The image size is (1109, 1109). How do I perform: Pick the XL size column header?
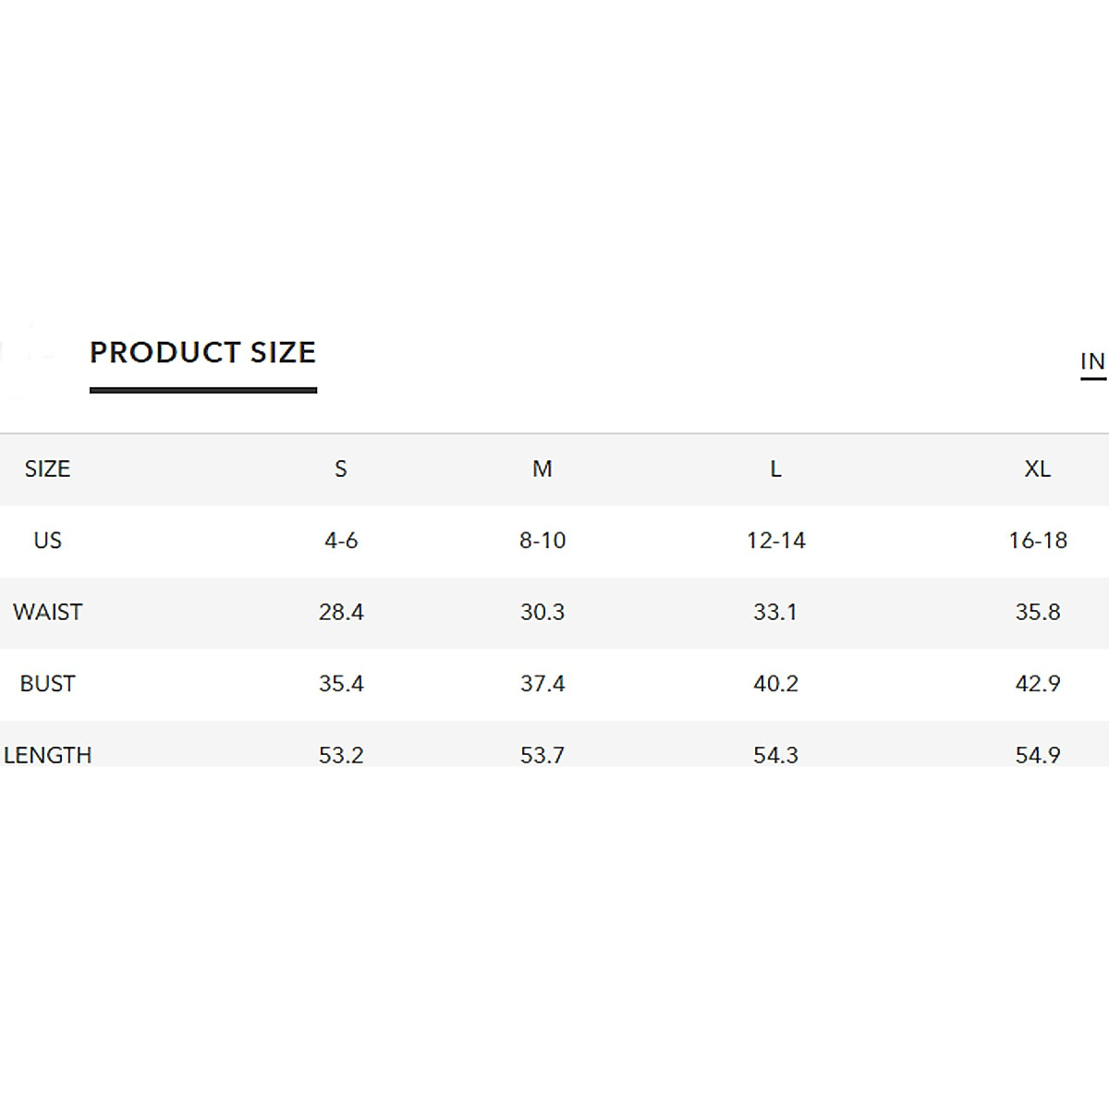(1037, 469)
